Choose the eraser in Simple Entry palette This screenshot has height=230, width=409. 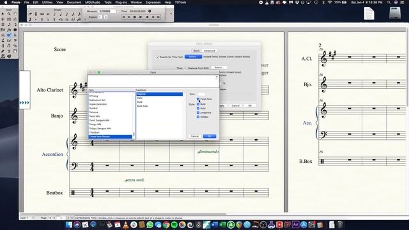point(30,14)
